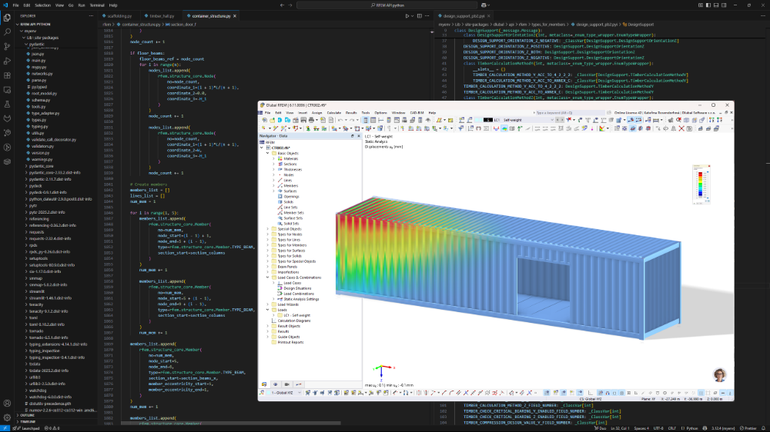Click UTF-8 encoding in status bar
770x432 pixels.
pyautogui.click(x=658, y=429)
